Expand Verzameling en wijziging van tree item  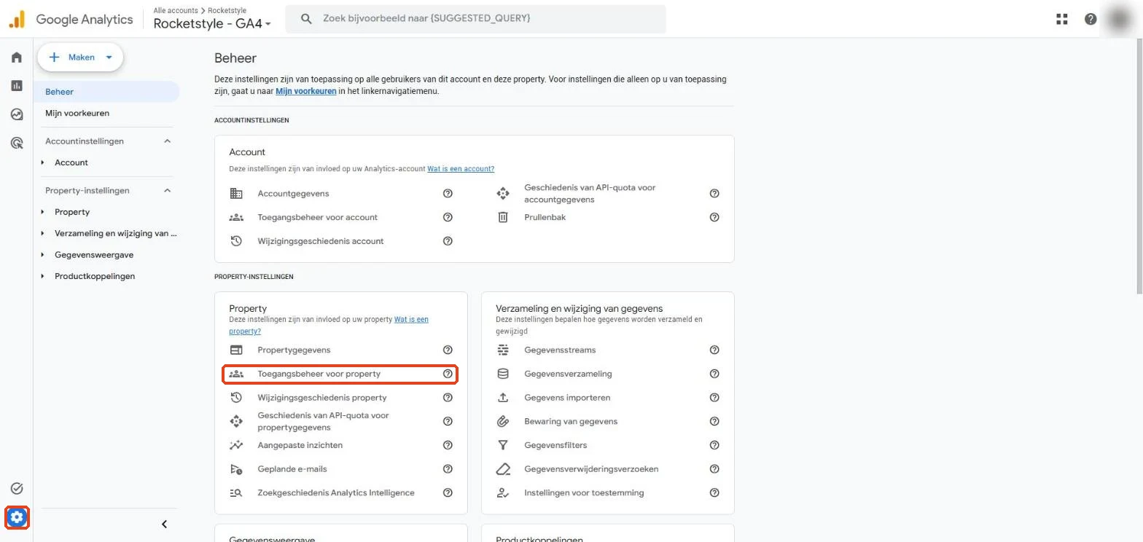pyautogui.click(x=43, y=234)
